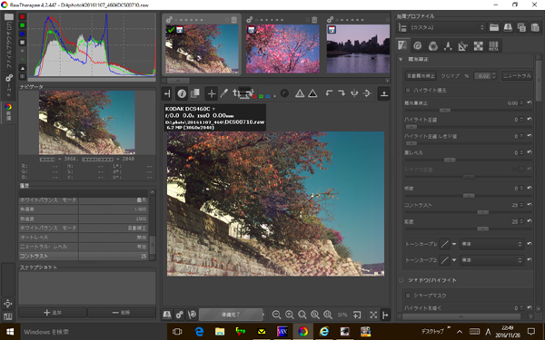Image resolution: width=545 pixels, height=340 pixels.
Task: Save processing profile disk icon
Action: click(508, 27)
